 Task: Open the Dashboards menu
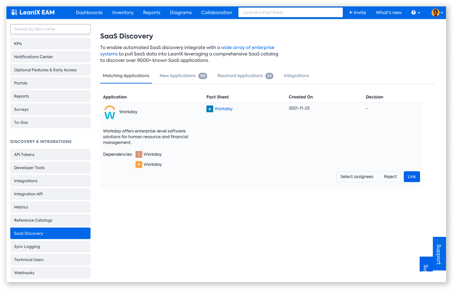click(x=89, y=12)
